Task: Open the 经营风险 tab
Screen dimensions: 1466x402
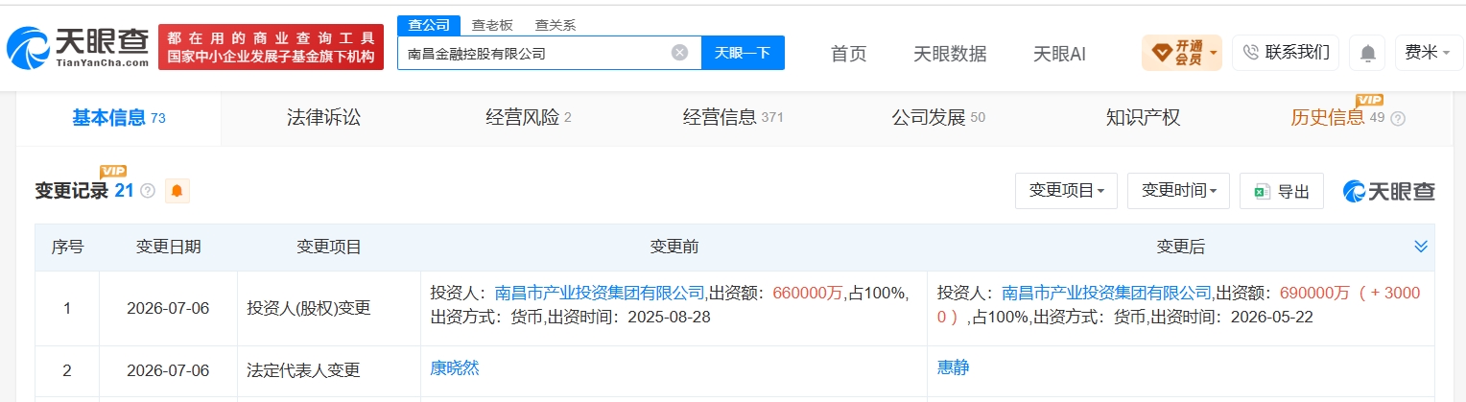Action: 528,118
